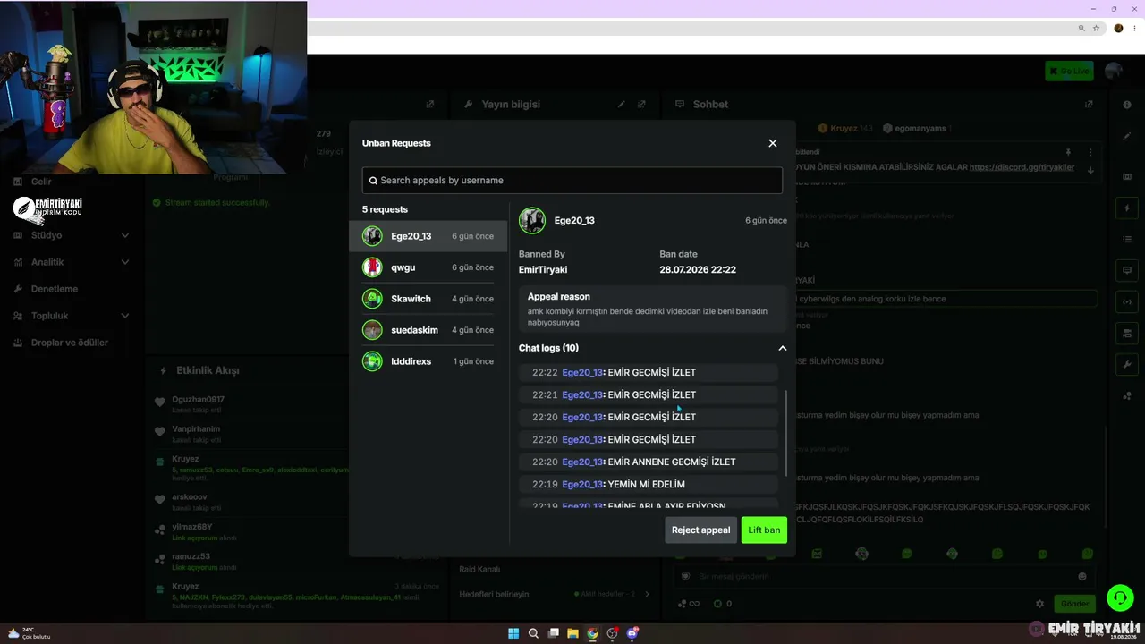Select the lddirexs unban request
The height and width of the screenshot is (644, 1145).
tap(428, 361)
